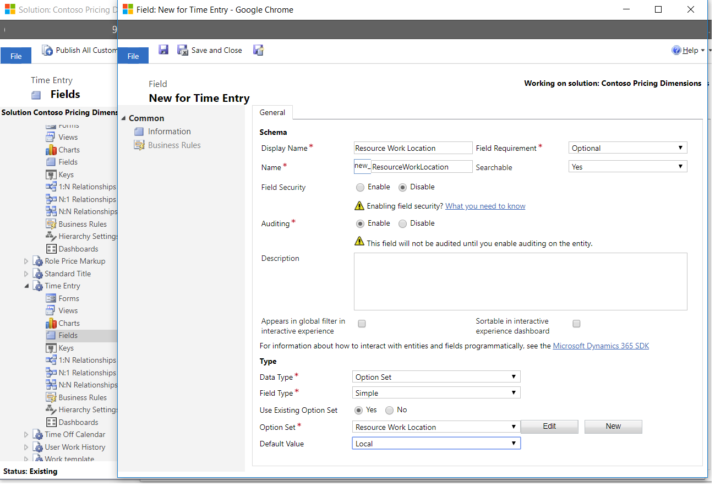Viewport: 715px width, 486px height.
Task: Click the Display Name input field
Action: click(413, 148)
